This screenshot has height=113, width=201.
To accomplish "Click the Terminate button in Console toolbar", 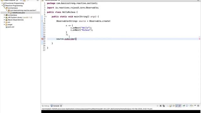I will click(x=157, y=106).
